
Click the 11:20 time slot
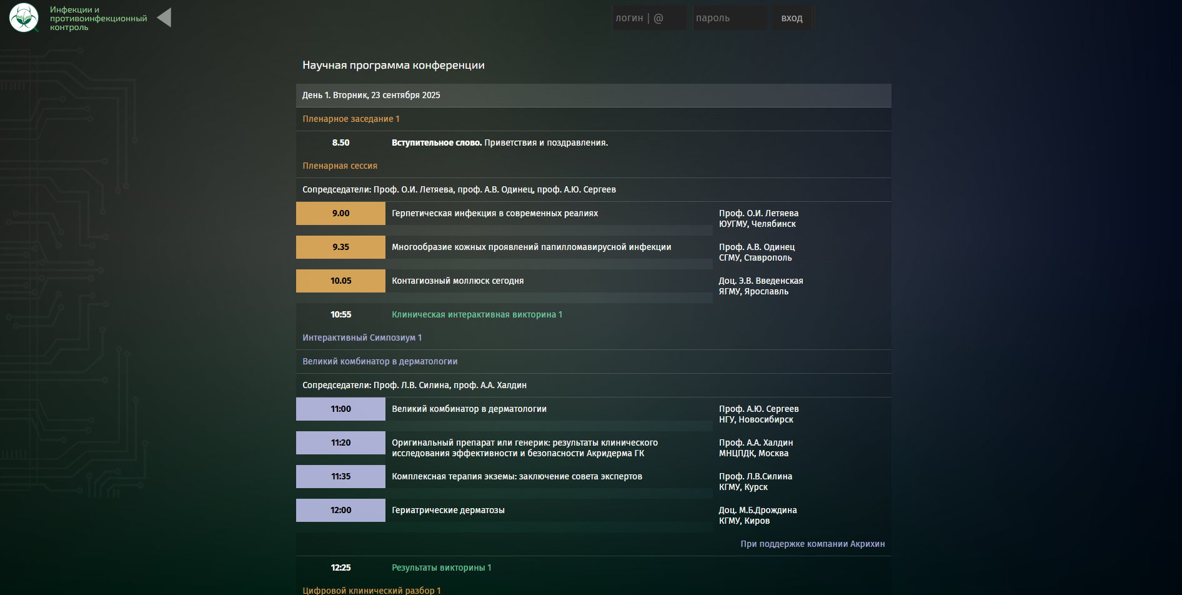[340, 442]
